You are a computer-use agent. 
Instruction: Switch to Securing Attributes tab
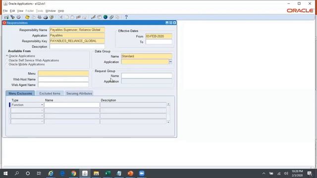point(79,93)
